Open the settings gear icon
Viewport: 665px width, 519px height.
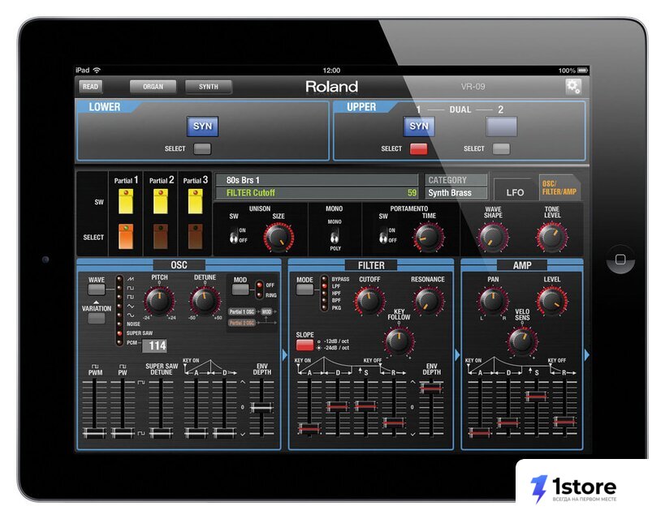[573, 87]
